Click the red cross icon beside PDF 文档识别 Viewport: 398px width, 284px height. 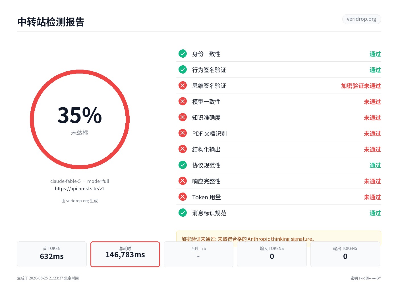(x=183, y=133)
